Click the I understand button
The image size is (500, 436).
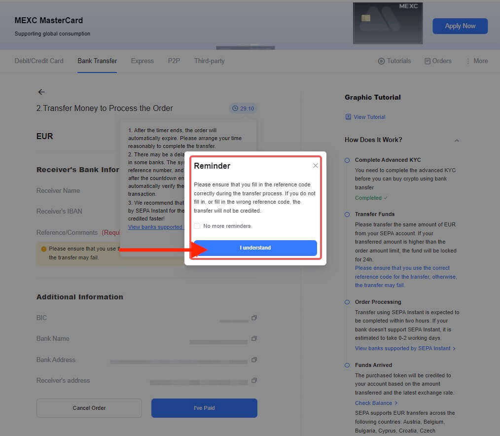[x=255, y=248]
